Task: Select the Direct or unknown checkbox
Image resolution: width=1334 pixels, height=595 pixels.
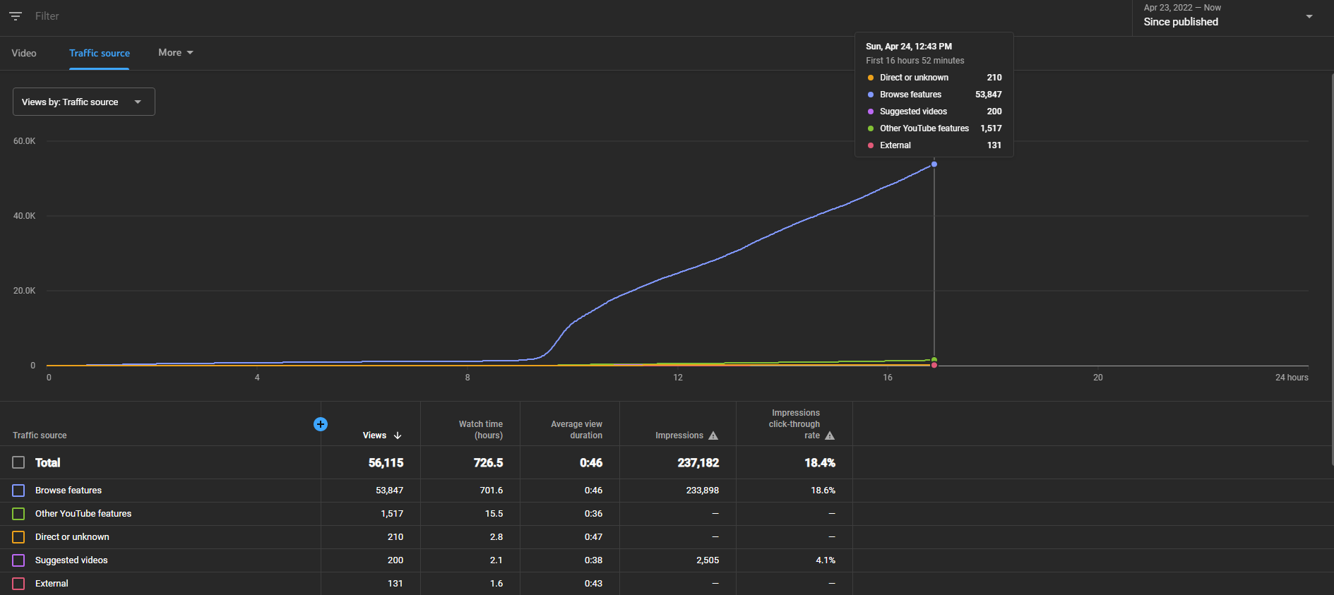Action: 18,537
